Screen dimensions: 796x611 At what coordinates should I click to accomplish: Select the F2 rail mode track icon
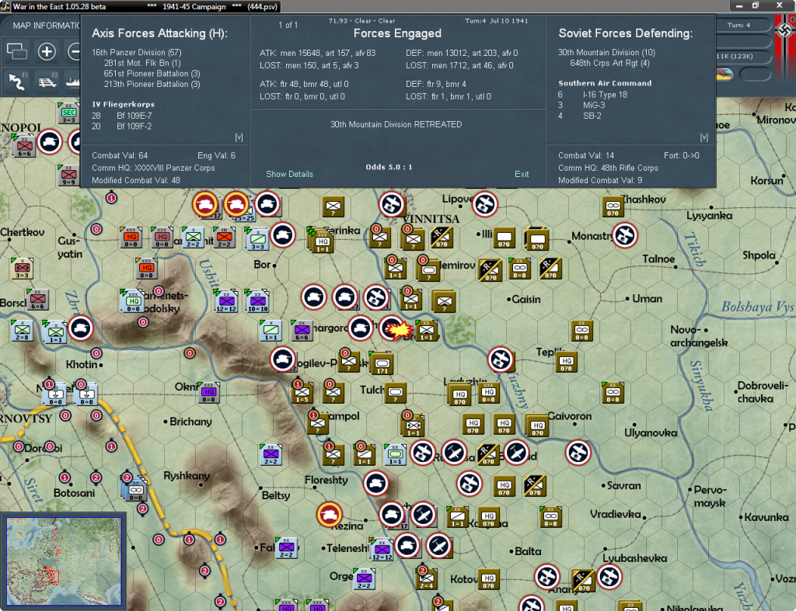tap(47, 81)
